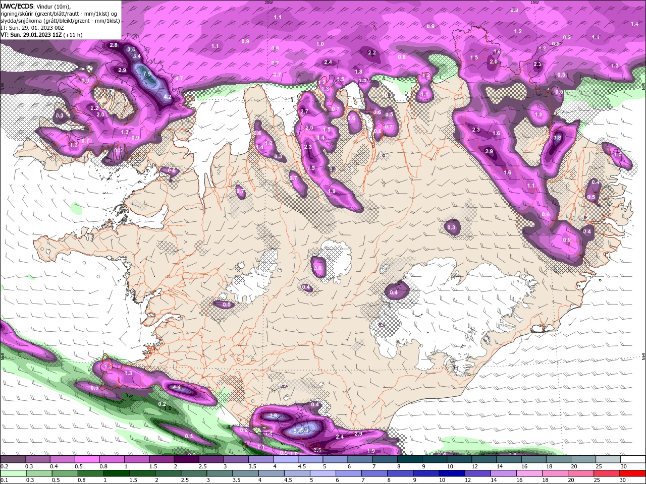This screenshot has width=646, height=484.
Task: Select lower legend swatch 2–2.5
Action: (168, 473)
